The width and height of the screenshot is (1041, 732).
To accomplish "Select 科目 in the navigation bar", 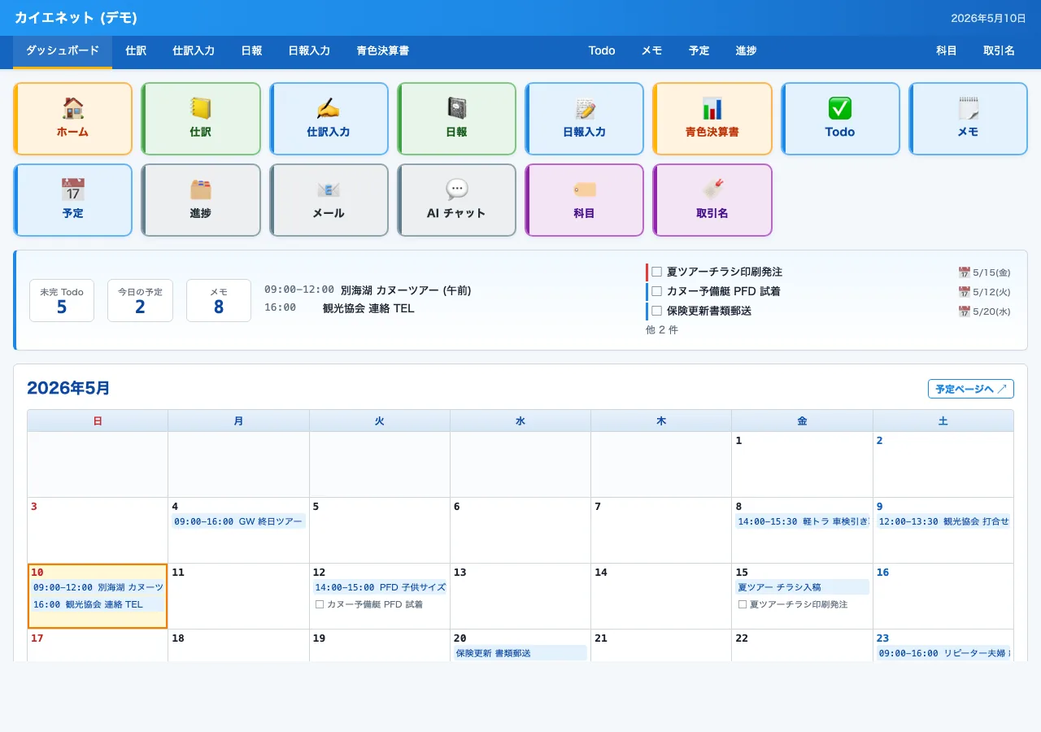I will (x=947, y=50).
